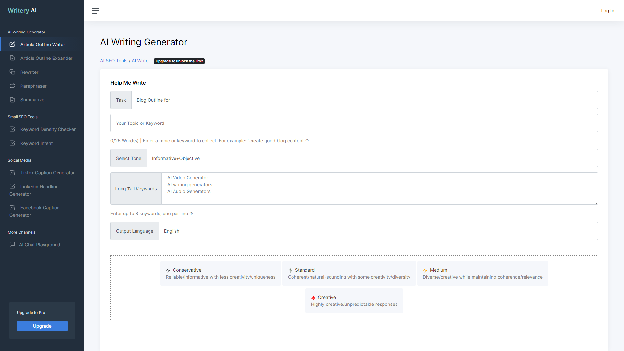Click the hamburger menu icon
624x351 pixels.
[x=95, y=11]
